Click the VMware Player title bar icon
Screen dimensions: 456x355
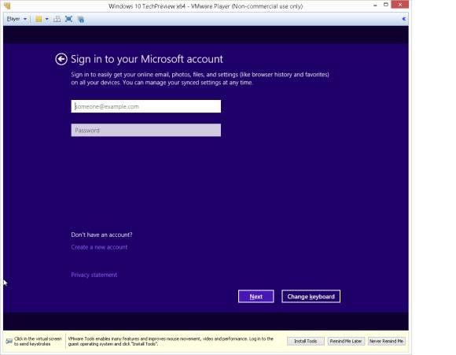coord(7,6)
